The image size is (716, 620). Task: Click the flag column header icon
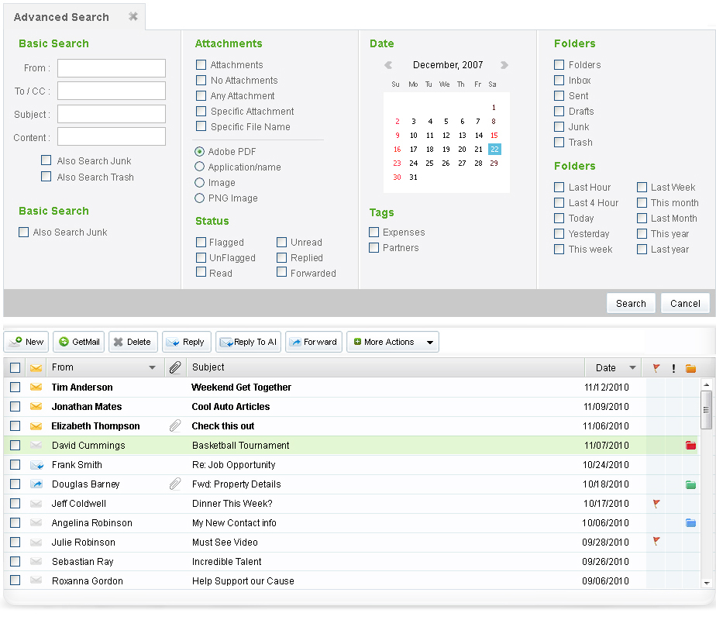656,368
